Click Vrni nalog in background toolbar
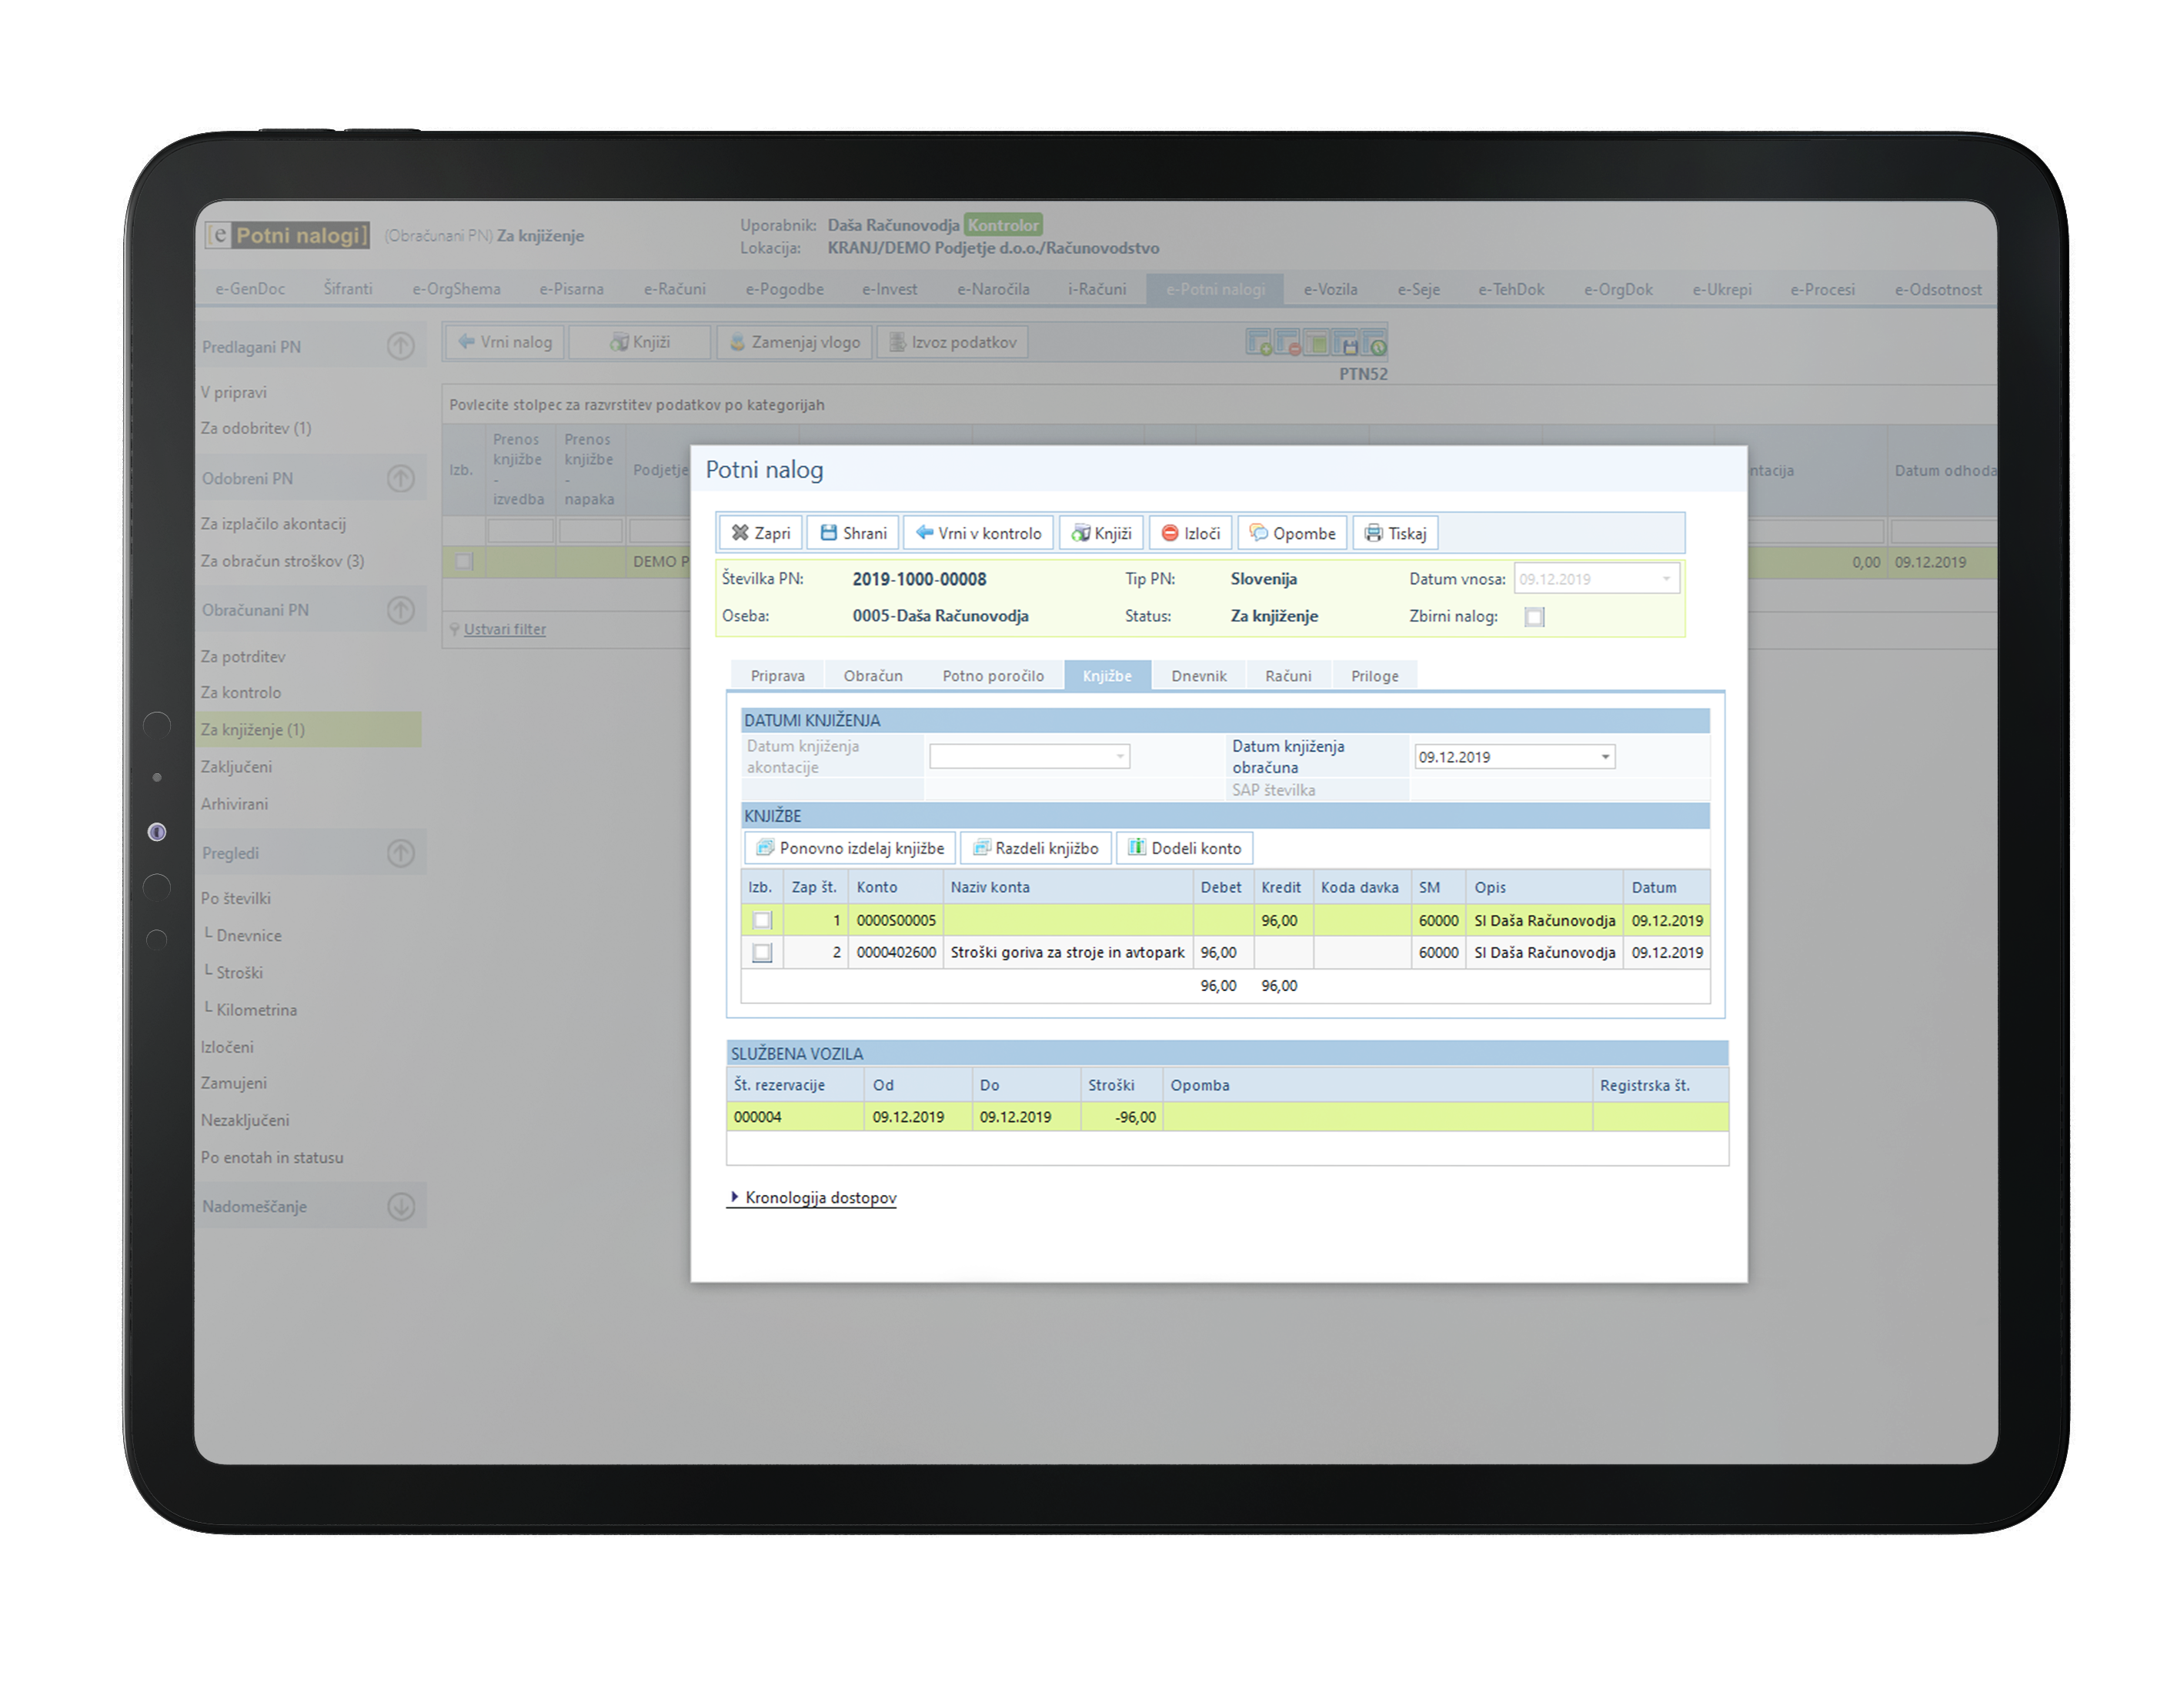This screenshot has width=2184, height=1699. click(505, 342)
